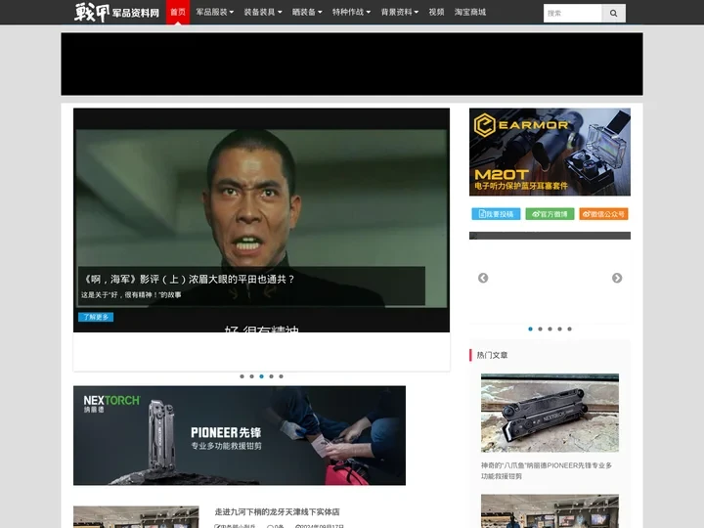Screen dimensions: 704x528
Task: Expand the 装备装具 dropdown menu
Action: pyautogui.click(x=263, y=12)
